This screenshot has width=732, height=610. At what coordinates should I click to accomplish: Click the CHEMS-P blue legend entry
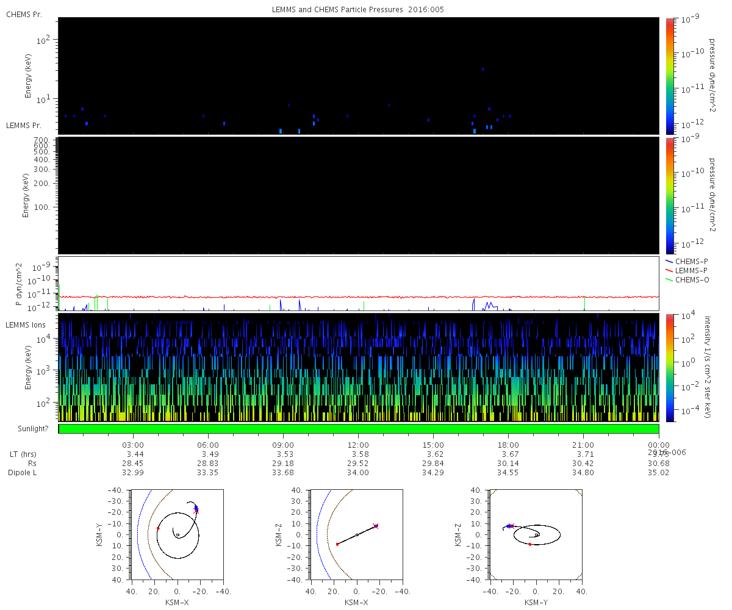[686, 261]
